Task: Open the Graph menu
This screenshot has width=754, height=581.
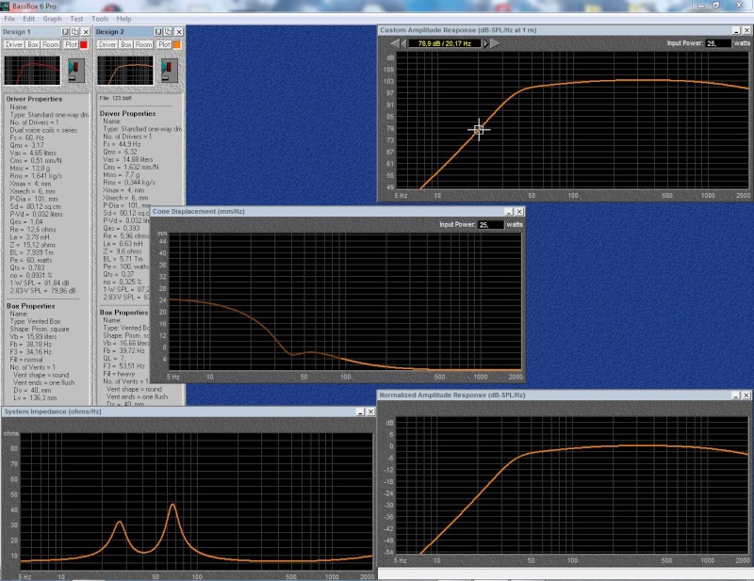Action: (52, 19)
